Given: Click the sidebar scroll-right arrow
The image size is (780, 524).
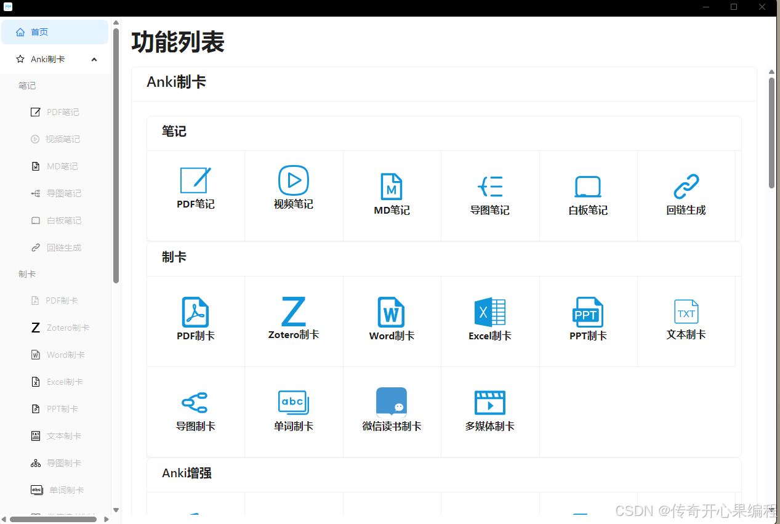Looking at the screenshot, I should 107,519.
